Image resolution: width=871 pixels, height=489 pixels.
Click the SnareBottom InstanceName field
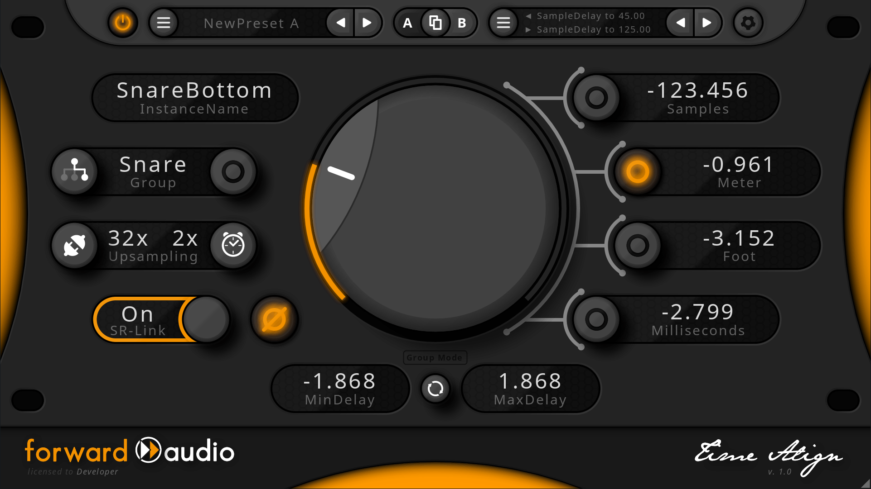194,98
